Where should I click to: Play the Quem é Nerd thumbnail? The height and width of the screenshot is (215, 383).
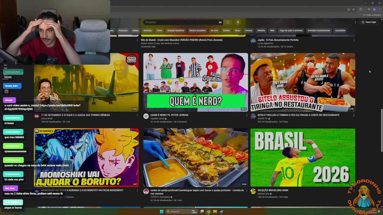click(x=196, y=82)
